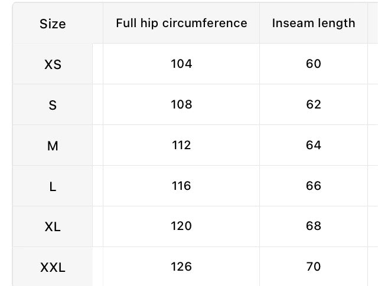This screenshot has height=286, width=378.
Task: Click the Size column header
Action: (53, 24)
